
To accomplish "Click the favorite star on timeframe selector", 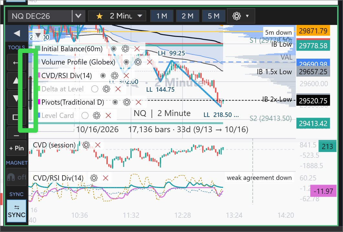I will [100, 16].
